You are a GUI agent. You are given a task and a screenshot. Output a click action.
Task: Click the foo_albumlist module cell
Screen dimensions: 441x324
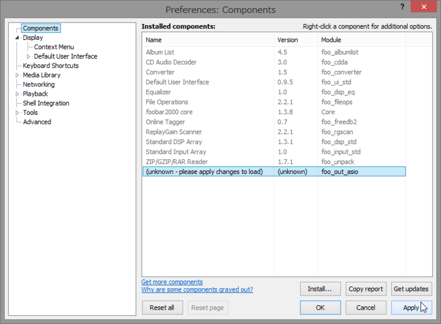coord(340,52)
